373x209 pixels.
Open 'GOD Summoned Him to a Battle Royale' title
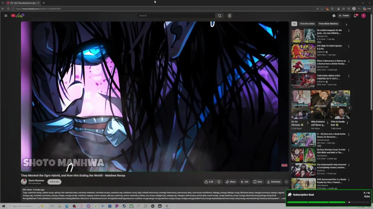331,181
